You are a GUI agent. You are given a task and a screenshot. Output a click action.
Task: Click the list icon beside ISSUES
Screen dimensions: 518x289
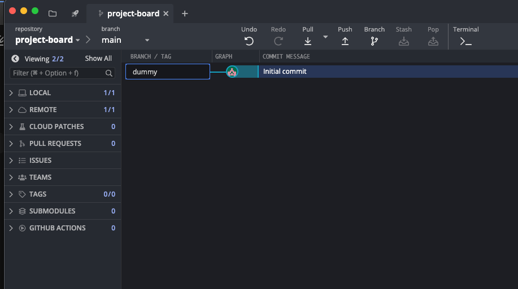point(22,161)
